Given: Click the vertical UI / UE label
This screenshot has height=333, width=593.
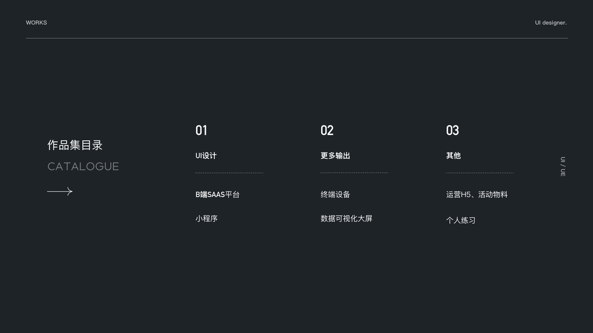Looking at the screenshot, I should 562,167.
